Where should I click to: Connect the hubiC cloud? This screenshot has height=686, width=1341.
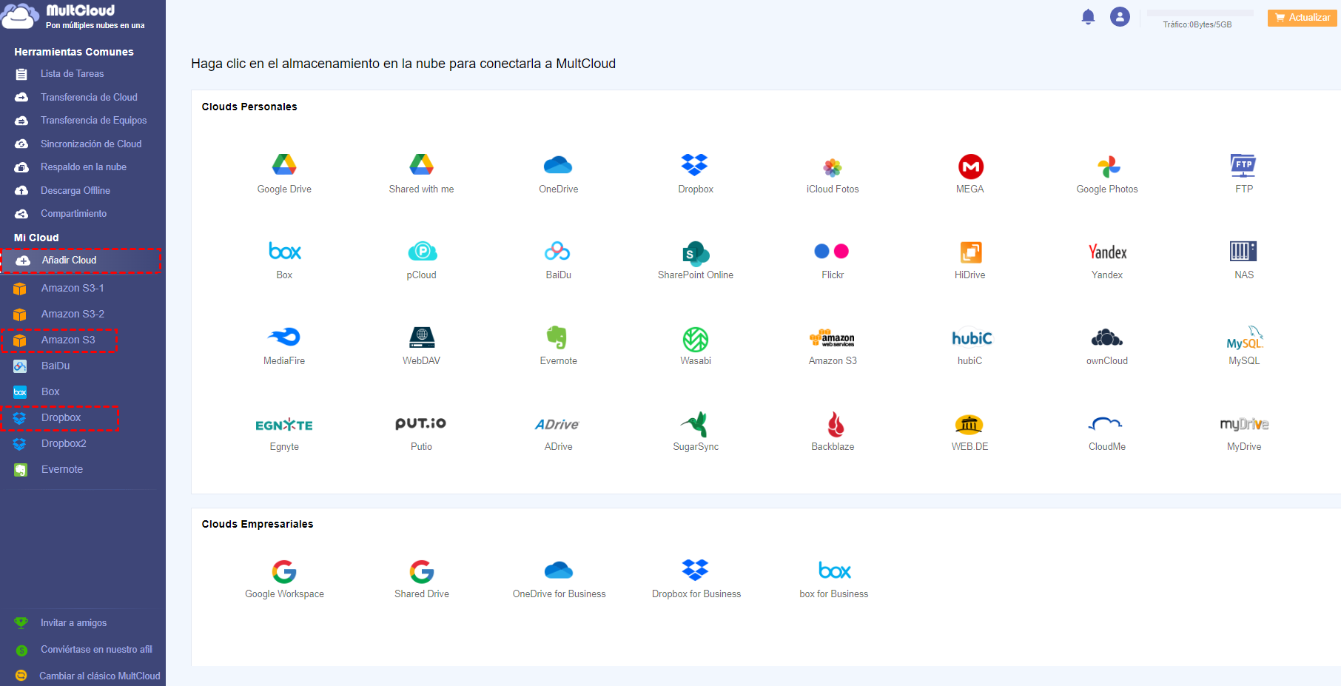970,346
